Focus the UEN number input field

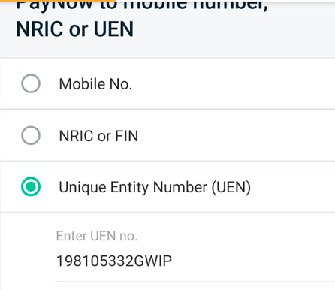tap(195, 261)
